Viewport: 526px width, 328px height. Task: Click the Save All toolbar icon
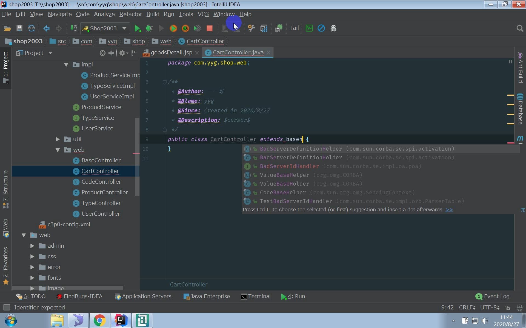[19, 28]
